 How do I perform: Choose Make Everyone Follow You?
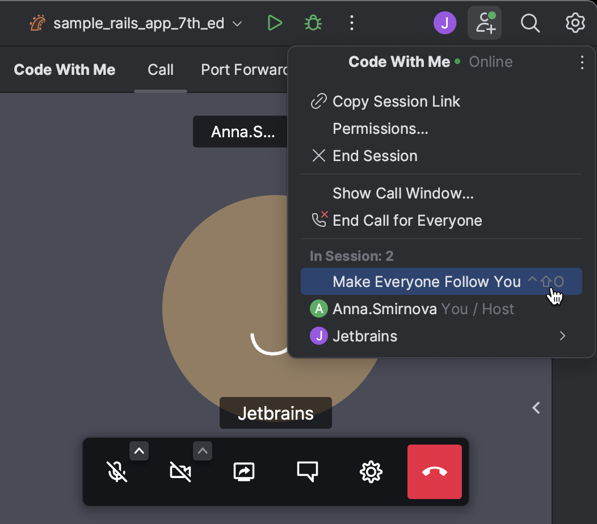(442, 282)
